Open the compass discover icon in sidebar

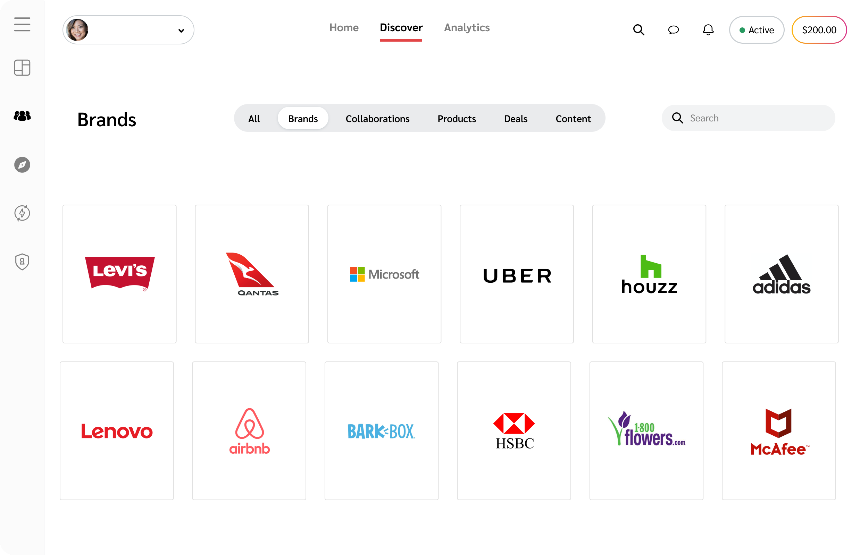tap(22, 165)
